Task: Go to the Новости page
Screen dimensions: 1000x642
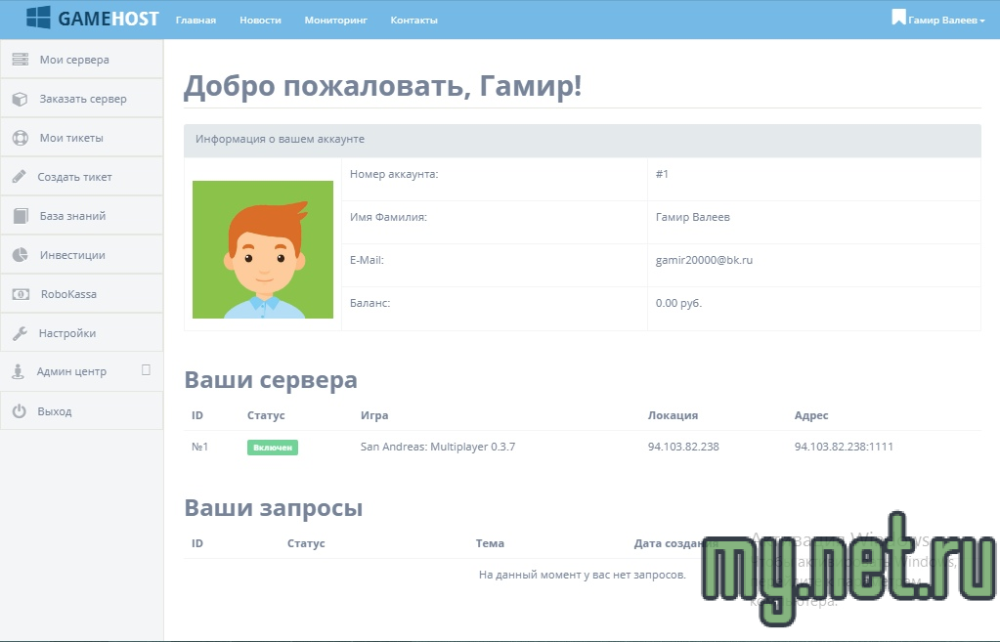Action: [x=260, y=20]
